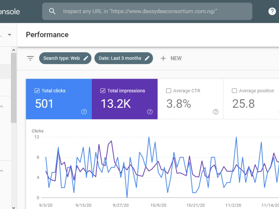279x209 pixels.
Task: Click the 9/15/20 date label
Action: tap(83, 205)
